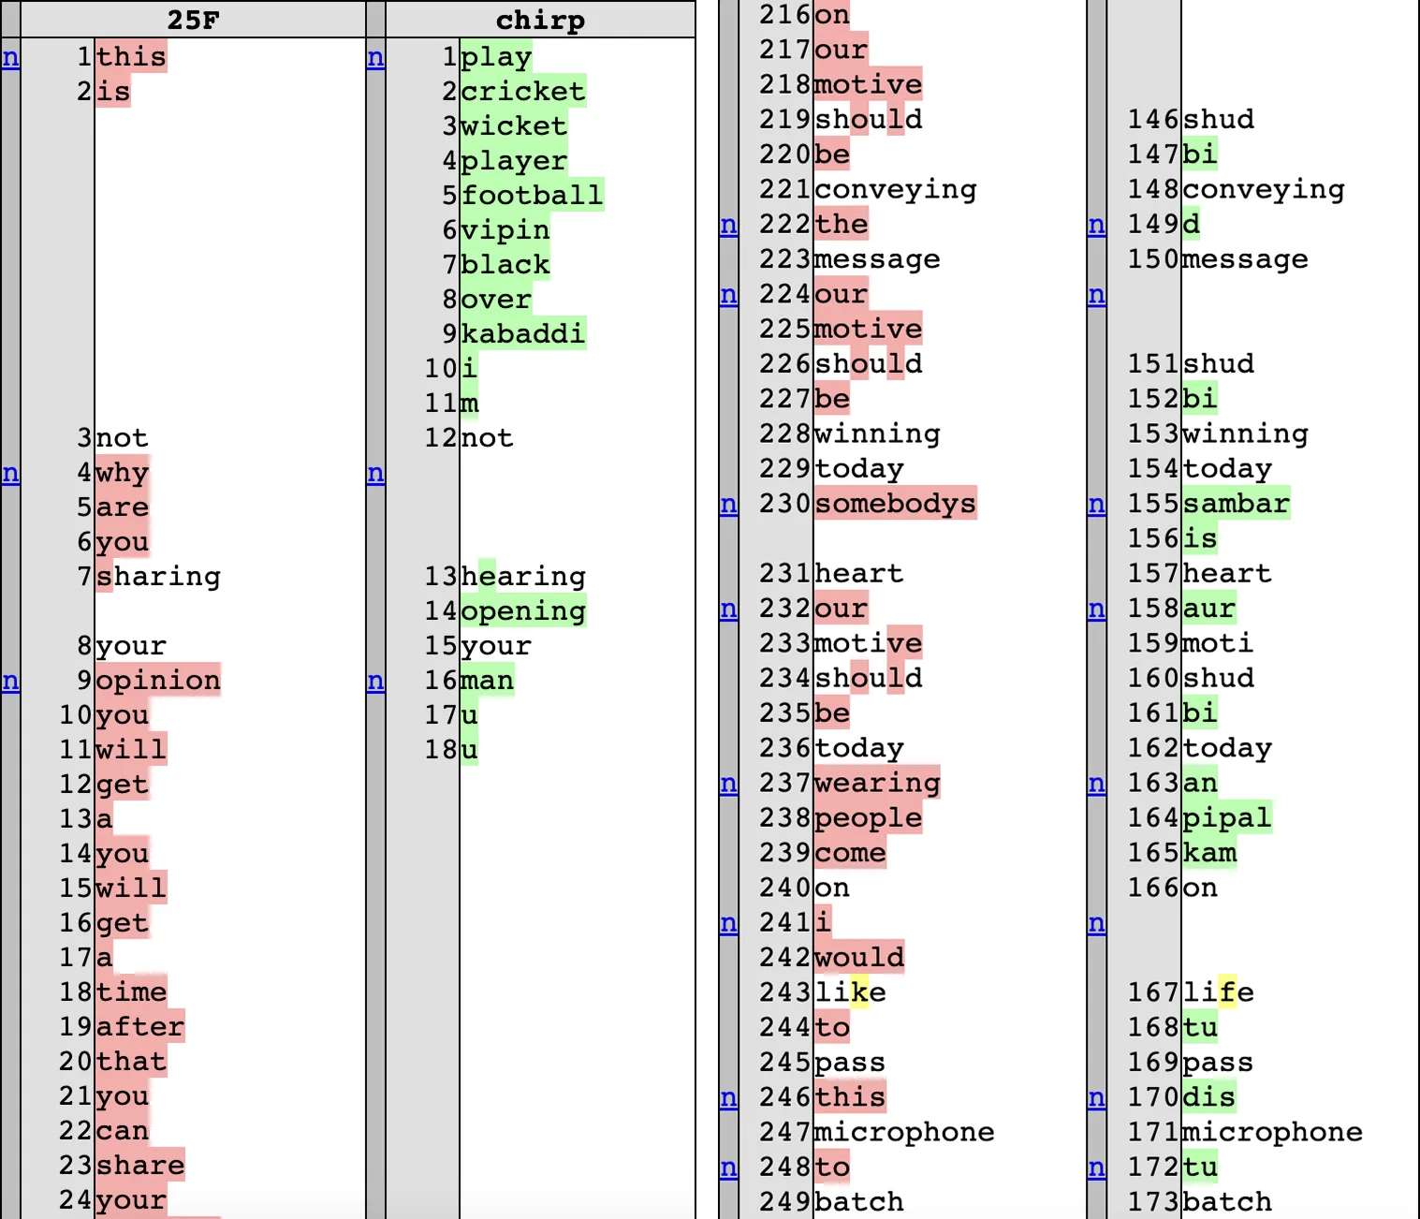This screenshot has width=1420, height=1219.
Task: Open the 'n' link beside line 9 'opinion'
Action: (10, 682)
